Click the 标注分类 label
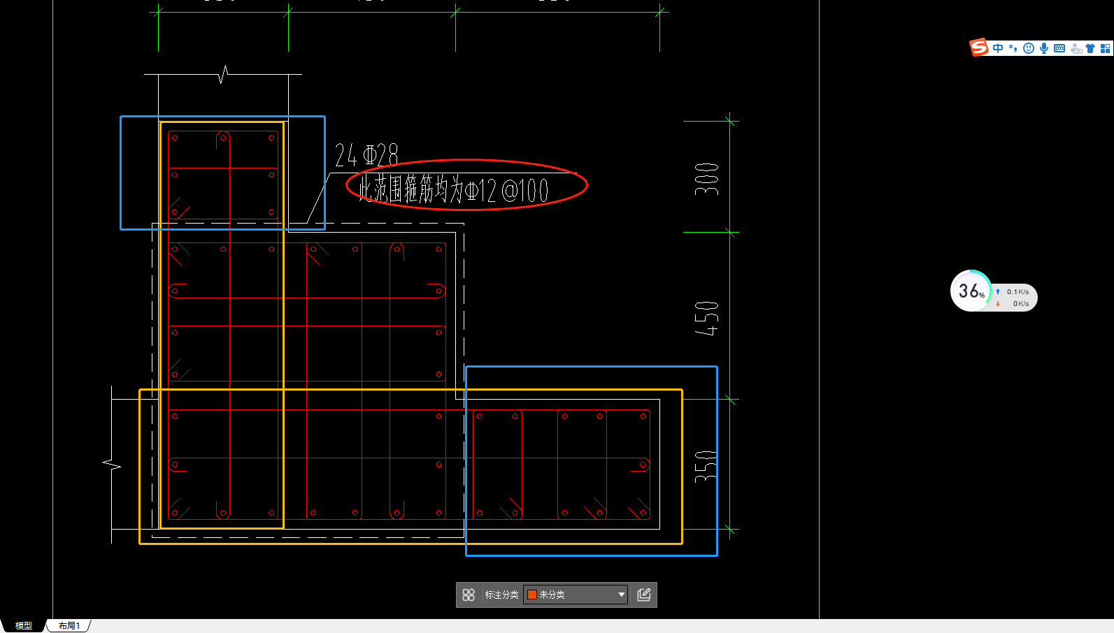 [x=501, y=595]
